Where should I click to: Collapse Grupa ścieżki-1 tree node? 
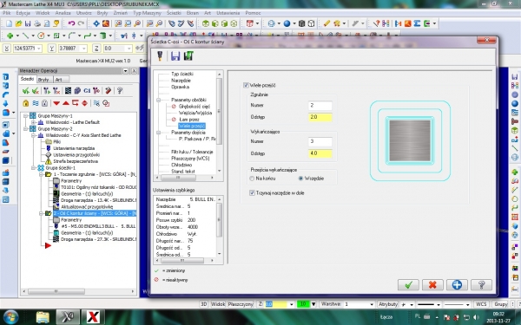[x=33, y=168]
